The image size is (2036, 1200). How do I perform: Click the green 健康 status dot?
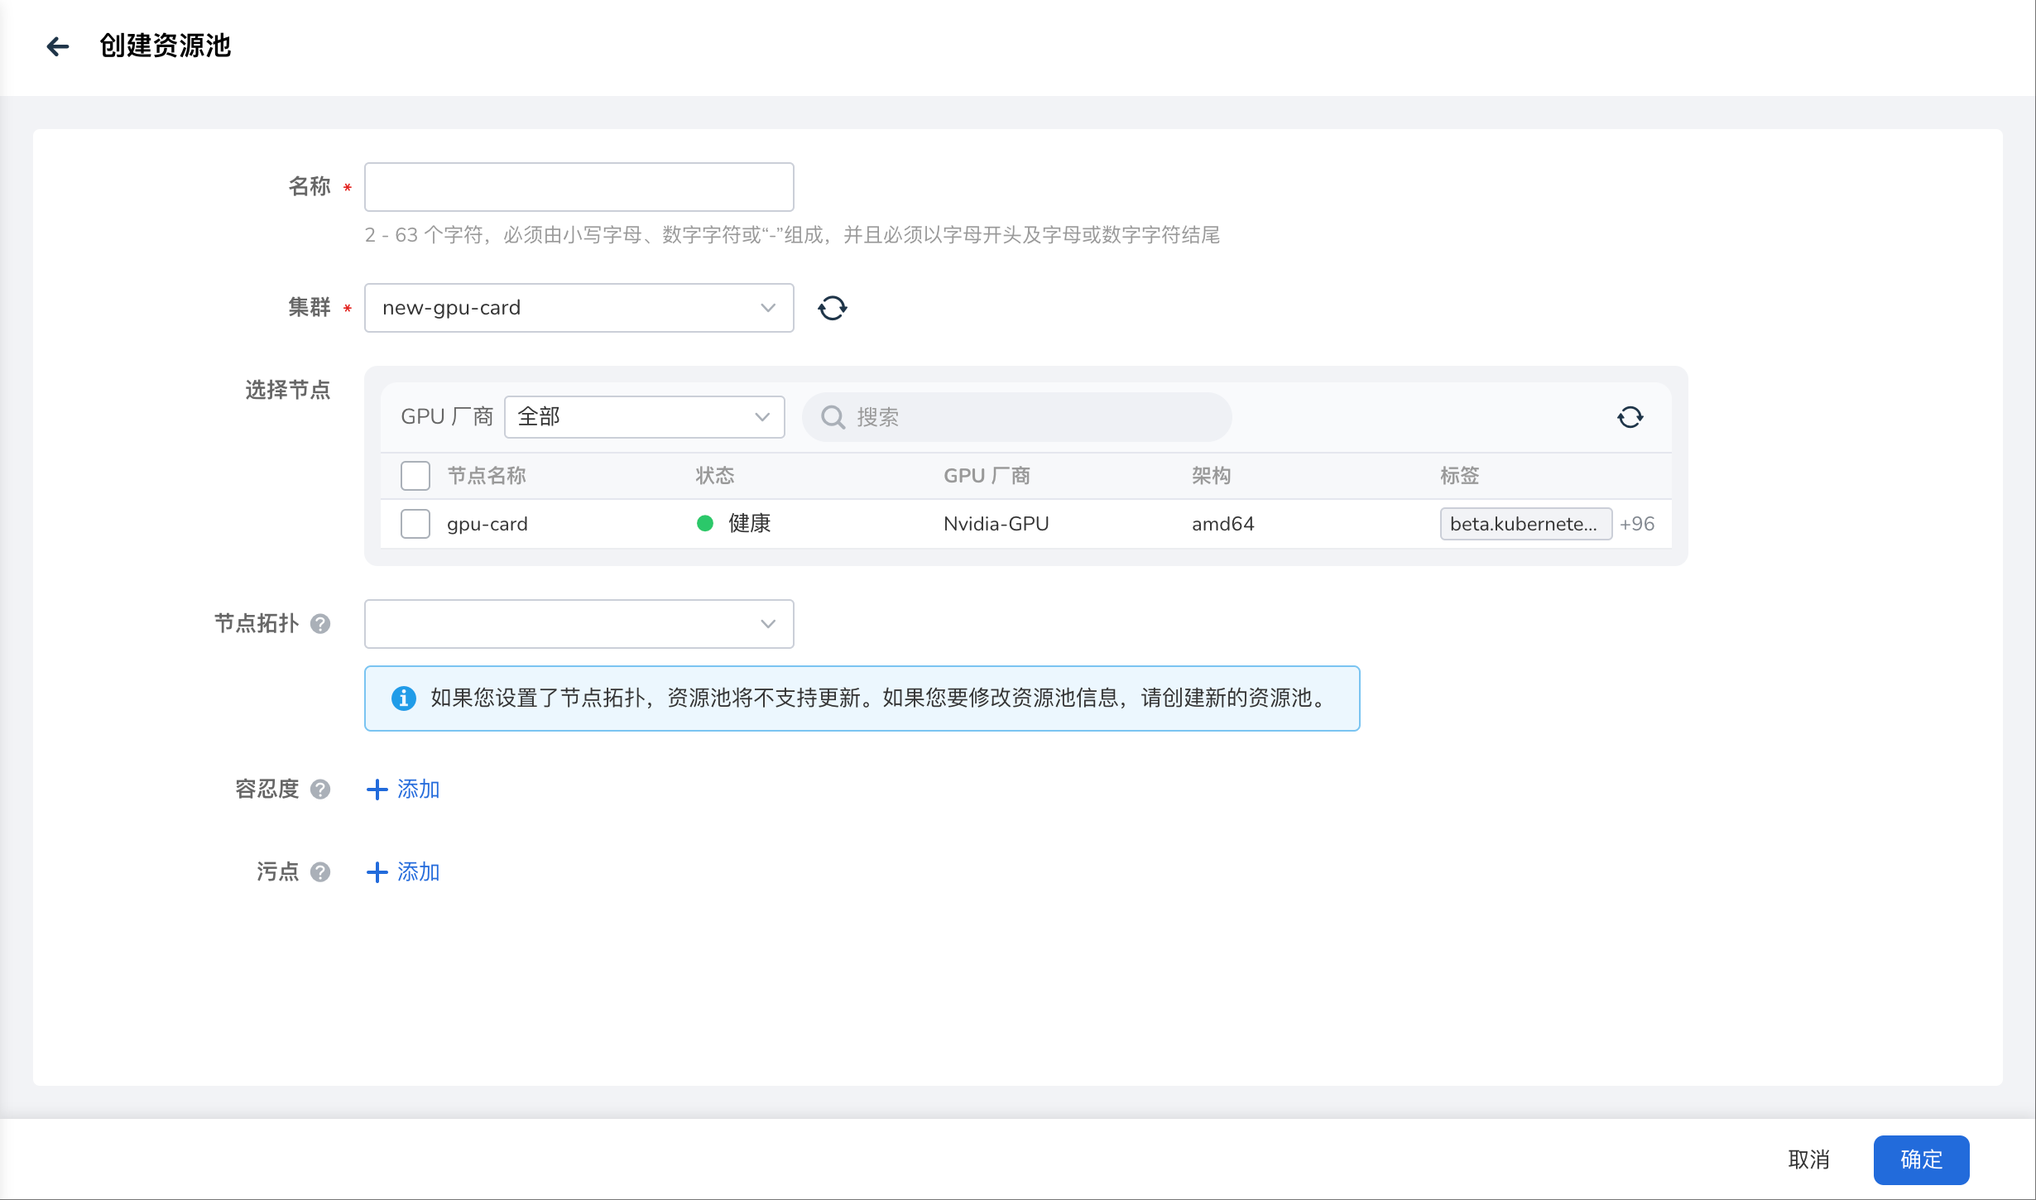coord(705,523)
